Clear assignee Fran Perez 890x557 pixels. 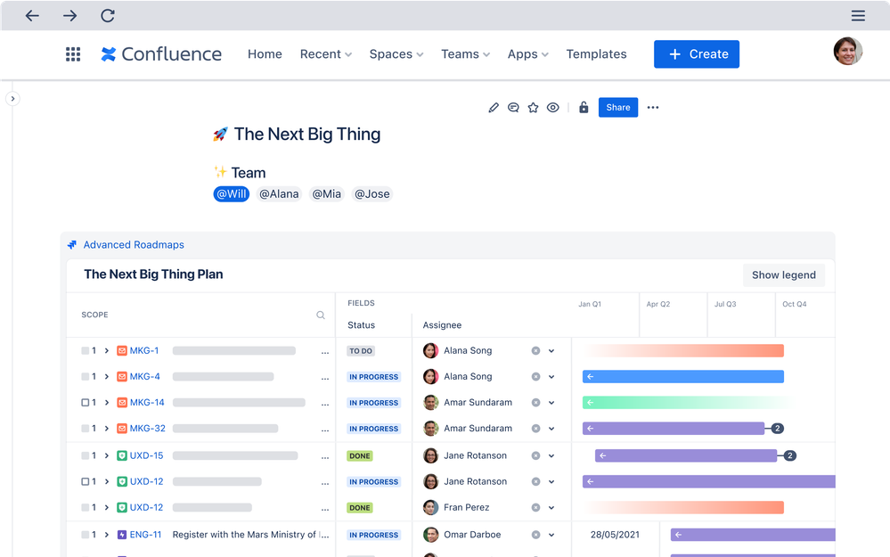pyautogui.click(x=535, y=508)
